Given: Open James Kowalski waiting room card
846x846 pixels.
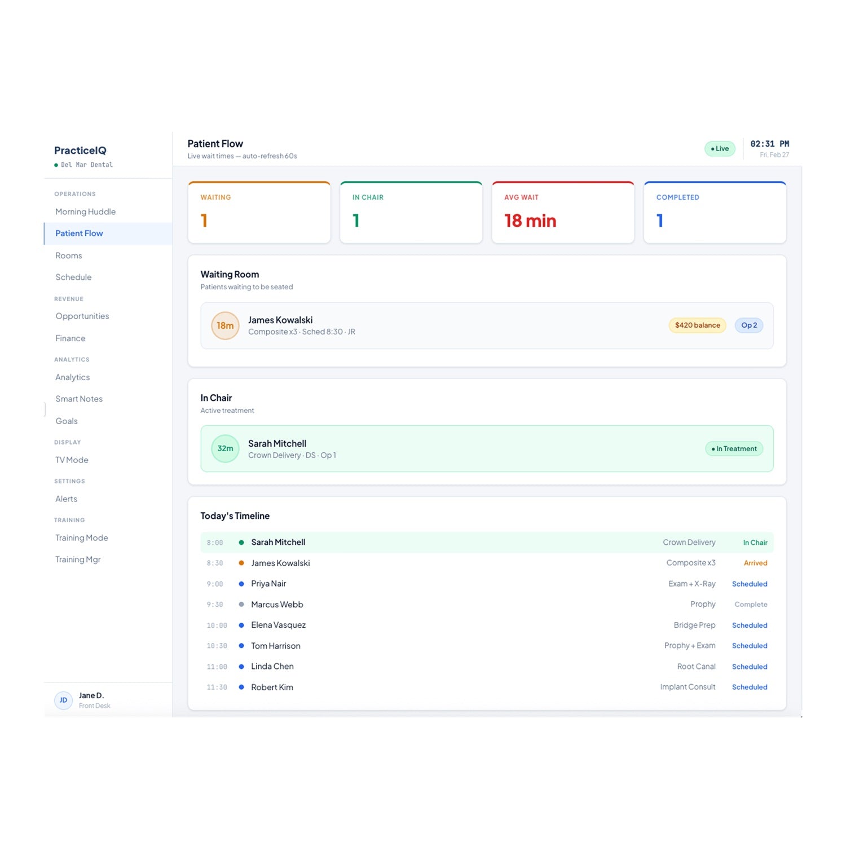Looking at the screenshot, I should tap(487, 325).
